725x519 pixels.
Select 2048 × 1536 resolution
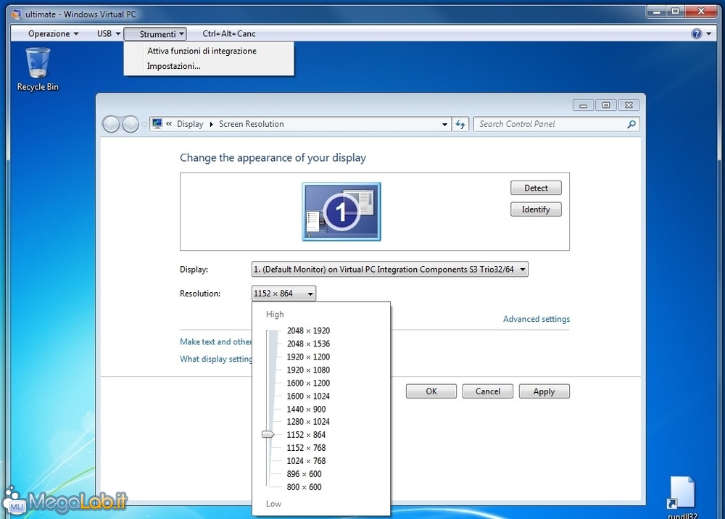coord(308,344)
